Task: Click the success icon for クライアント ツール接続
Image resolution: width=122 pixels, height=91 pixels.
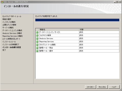Action: tap(37, 45)
